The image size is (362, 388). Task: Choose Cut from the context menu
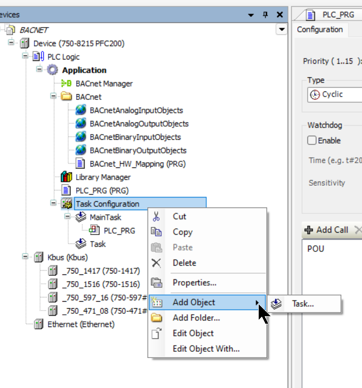(x=208, y=216)
